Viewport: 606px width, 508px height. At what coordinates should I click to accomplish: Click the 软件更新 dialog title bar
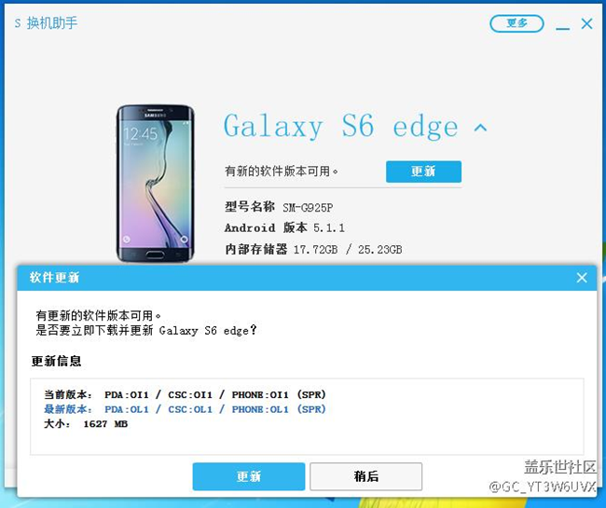[x=307, y=278]
